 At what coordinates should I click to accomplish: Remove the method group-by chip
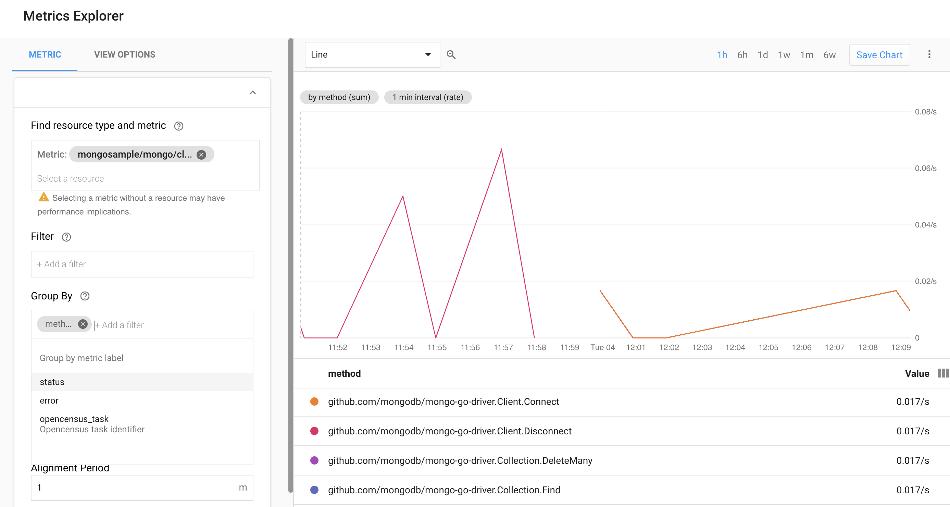point(83,324)
